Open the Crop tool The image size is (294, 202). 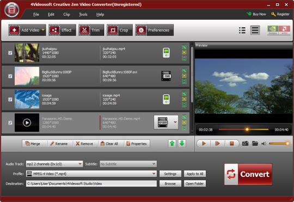point(120,30)
